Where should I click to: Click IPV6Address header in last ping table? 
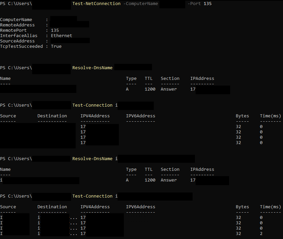coord(141,207)
